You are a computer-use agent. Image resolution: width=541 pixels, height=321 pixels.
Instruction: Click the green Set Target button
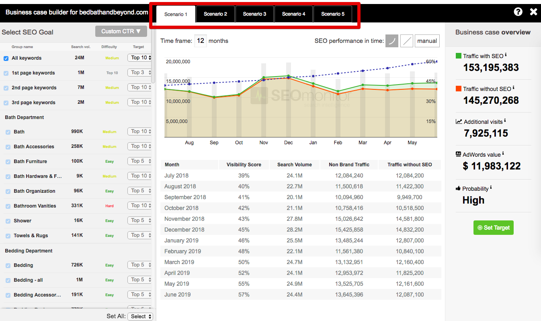click(493, 228)
